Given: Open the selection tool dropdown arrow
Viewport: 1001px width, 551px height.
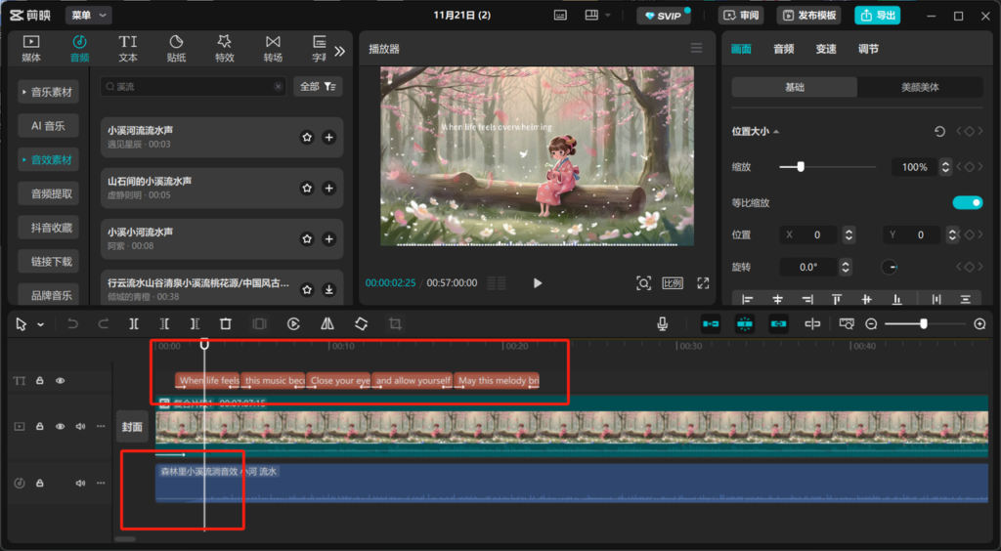Looking at the screenshot, I should 40,324.
